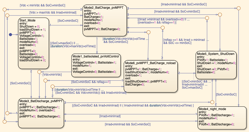Click the junction ending the [Irrad<minIrrad && SoC<minSoC] arrow
The width and height of the screenshot is (249, 132).
[220, 15]
